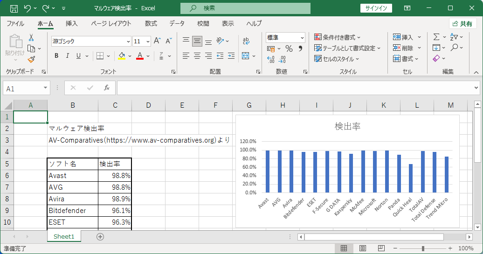Click the Paste (貼り付け) clipboard icon

(15, 41)
